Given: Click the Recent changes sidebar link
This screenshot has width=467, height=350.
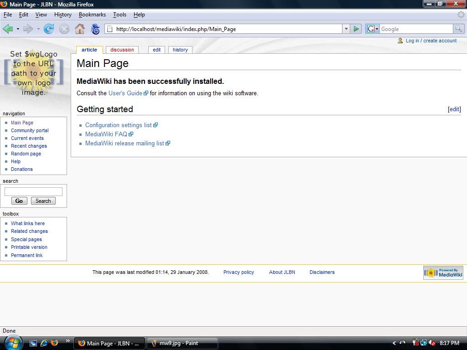Looking at the screenshot, I should [x=29, y=146].
